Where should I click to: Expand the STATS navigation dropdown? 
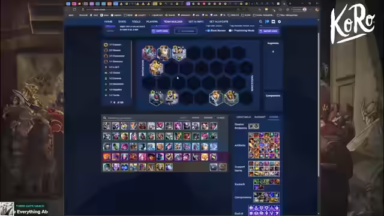122,22
